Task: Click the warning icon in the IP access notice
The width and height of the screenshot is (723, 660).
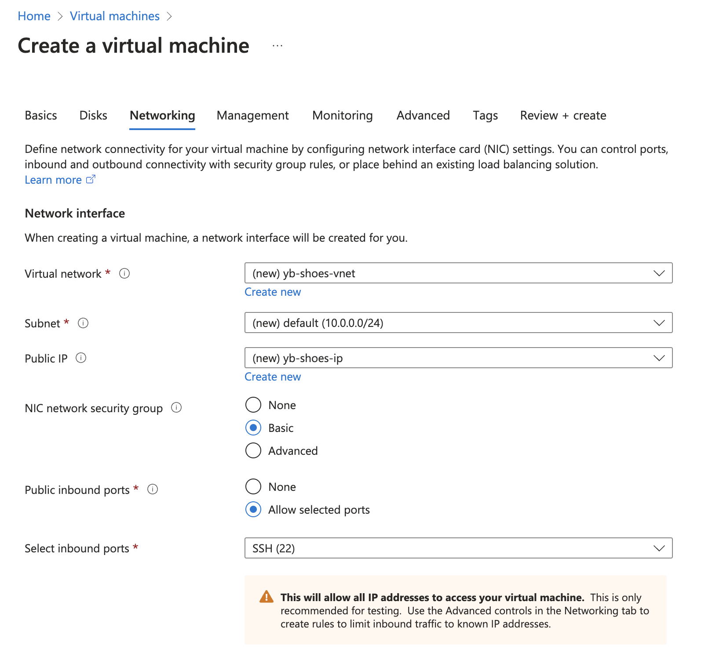Action: pyautogui.click(x=266, y=597)
